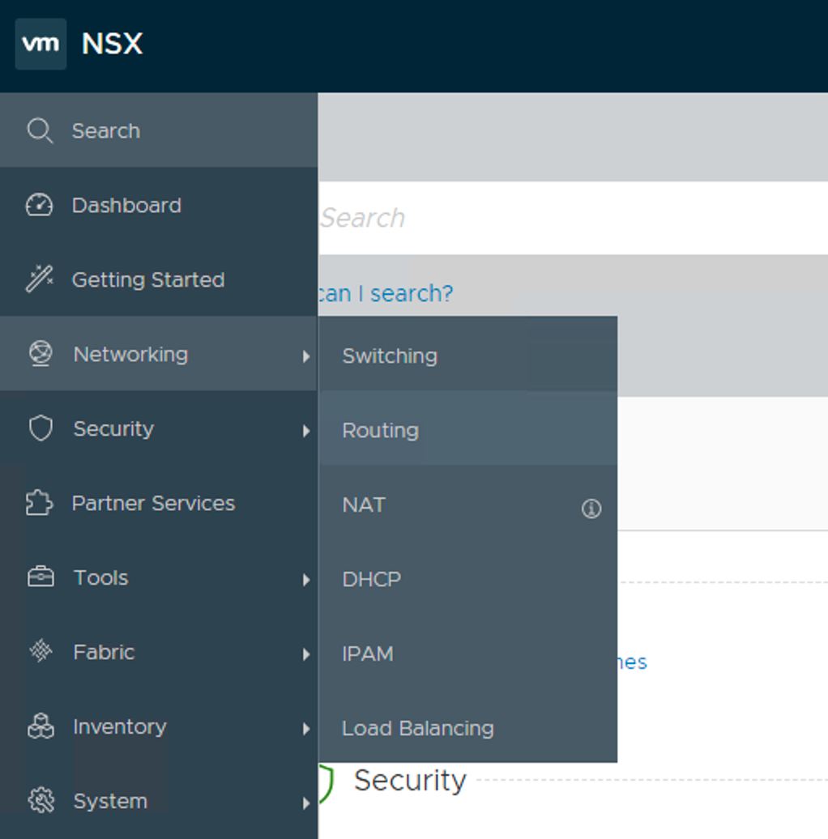The height and width of the screenshot is (839, 828).
Task: Expand the Fabric submenu arrow
Action: pyautogui.click(x=305, y=654)
